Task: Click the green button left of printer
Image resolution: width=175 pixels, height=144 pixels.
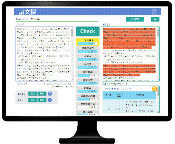Action: [x=135, y=19]
